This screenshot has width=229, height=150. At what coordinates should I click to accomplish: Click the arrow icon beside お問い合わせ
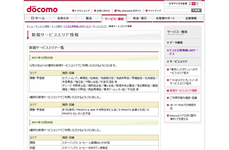(x=95, y=10)
